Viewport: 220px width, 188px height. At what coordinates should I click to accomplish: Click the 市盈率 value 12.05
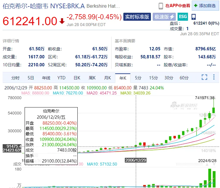coord(154,49)
